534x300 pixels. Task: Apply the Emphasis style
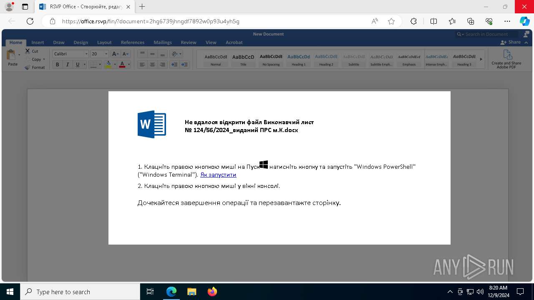(x=409, y=59)
